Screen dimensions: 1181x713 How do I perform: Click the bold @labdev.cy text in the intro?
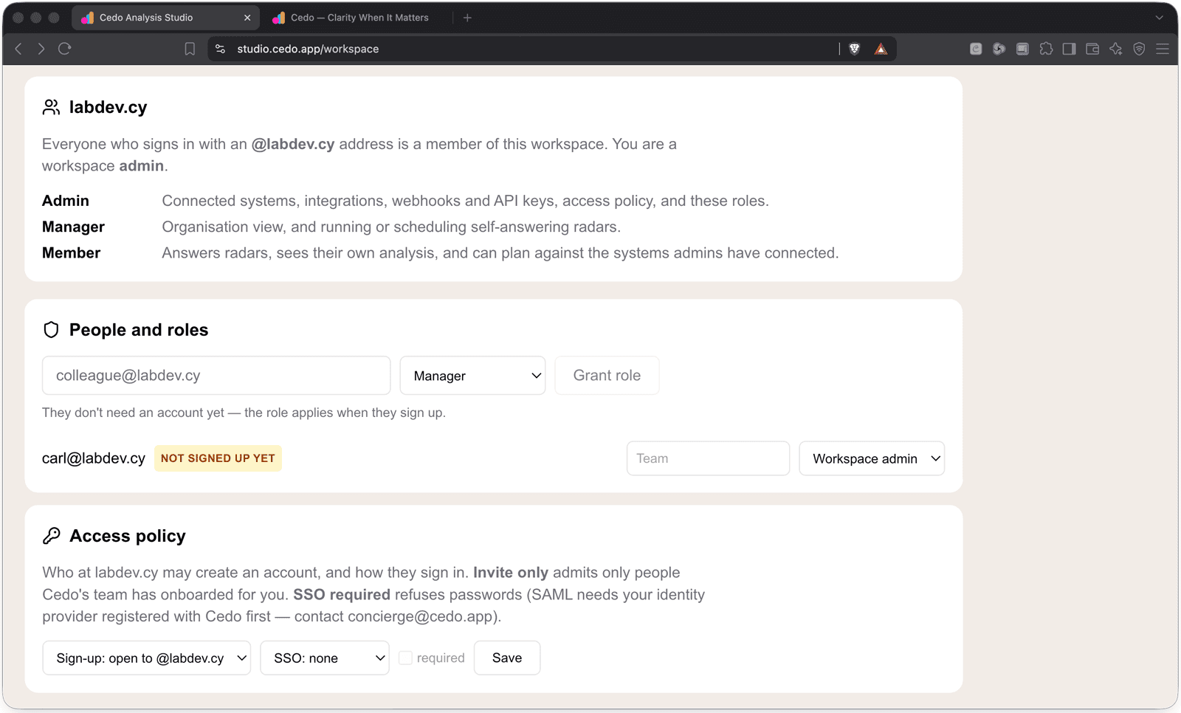click(293, 144)
